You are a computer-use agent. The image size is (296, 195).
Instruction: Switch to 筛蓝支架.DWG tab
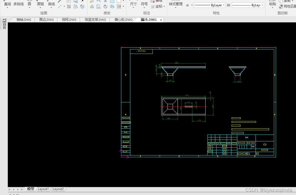[x=95, y=20]
